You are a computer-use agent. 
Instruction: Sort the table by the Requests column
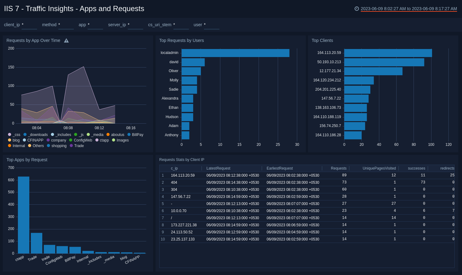coord(339,168)
